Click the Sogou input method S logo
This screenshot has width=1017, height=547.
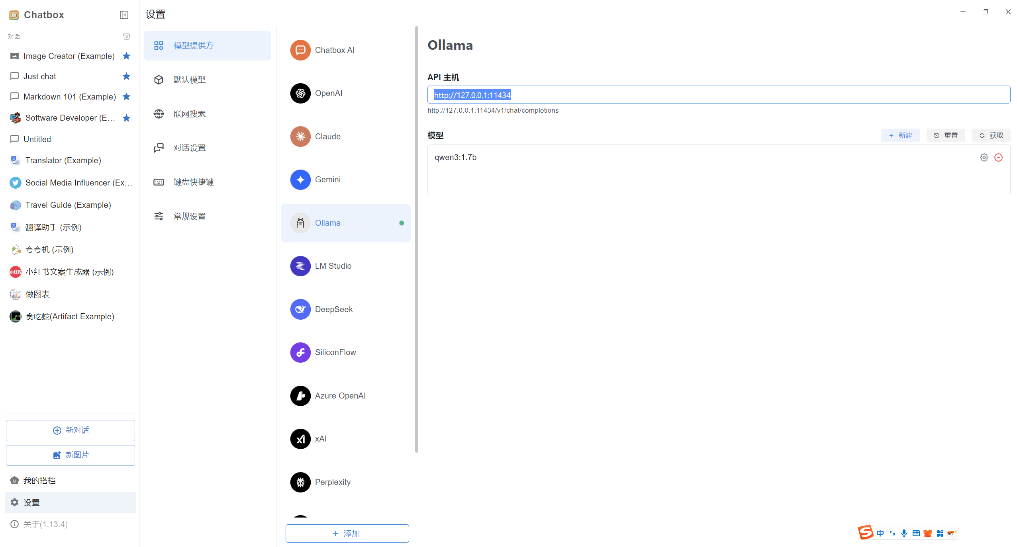pyautogui.click(x=866, y=532)
